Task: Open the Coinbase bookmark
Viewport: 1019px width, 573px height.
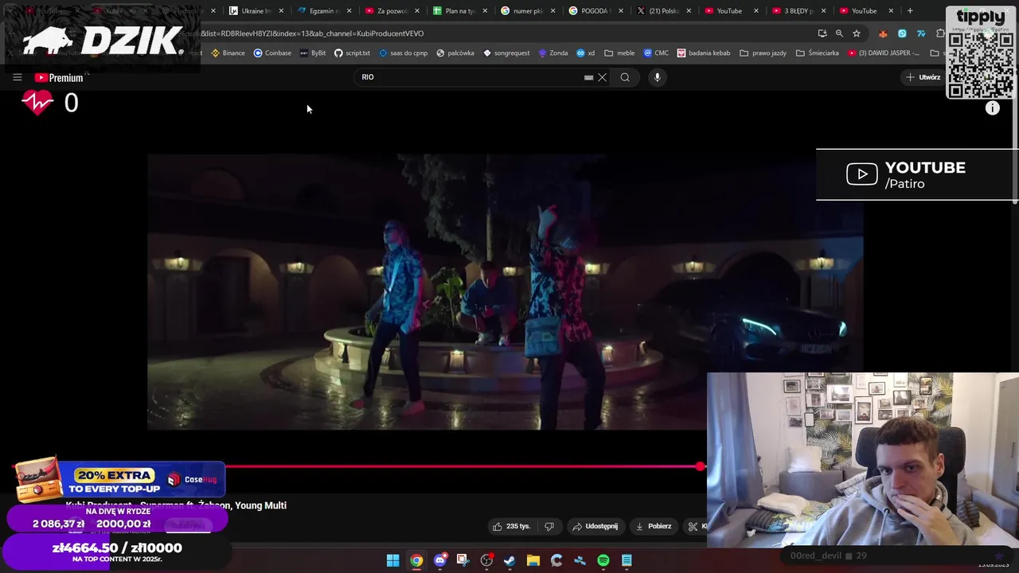Action: 272,53
